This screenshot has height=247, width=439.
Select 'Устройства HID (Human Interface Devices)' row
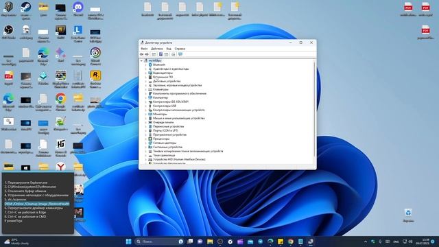[x=179, y=159]
